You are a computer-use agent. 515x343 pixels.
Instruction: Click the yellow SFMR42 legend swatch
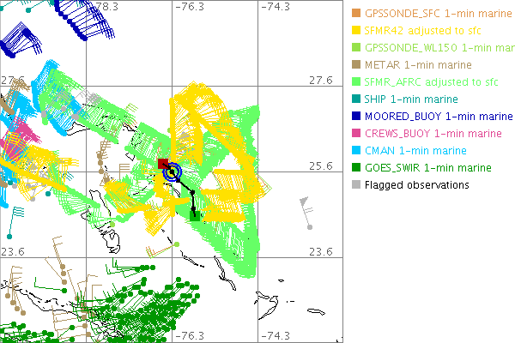[x=354, y=30]
